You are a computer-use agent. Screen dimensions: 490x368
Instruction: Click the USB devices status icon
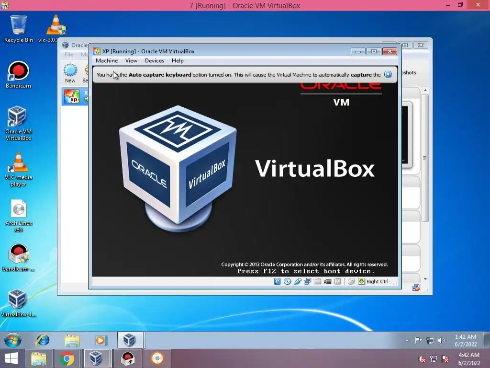click(x=298, y=281)
